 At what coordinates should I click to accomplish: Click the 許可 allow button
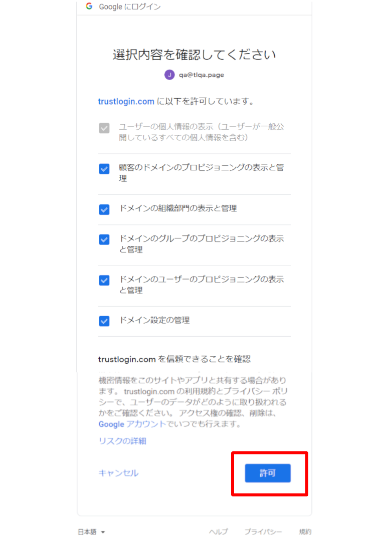coord(268,473)
